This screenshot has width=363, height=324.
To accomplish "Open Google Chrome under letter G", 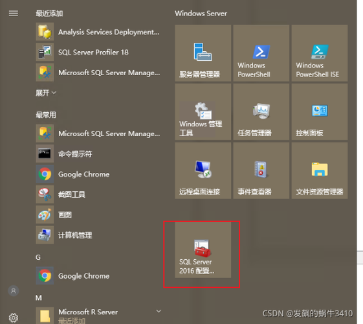I will [98, 276].
